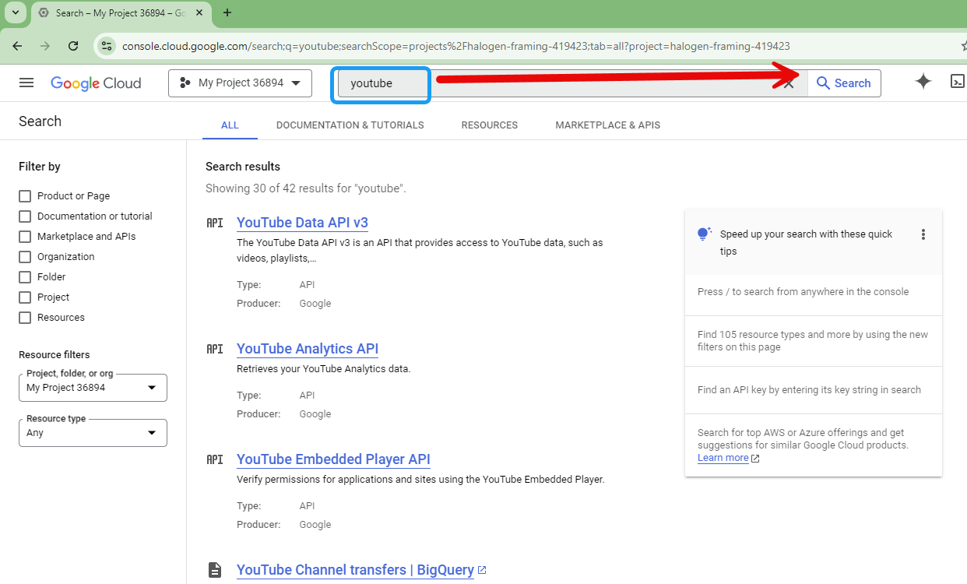Activate Cloud Shell terminal icon
967x584 pixels.
click(958, 82)
